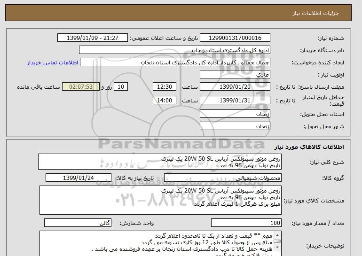Select the priority field عادی
Image resolution: width=362 pixels, height=256 pixels.
tap(235, 75)
